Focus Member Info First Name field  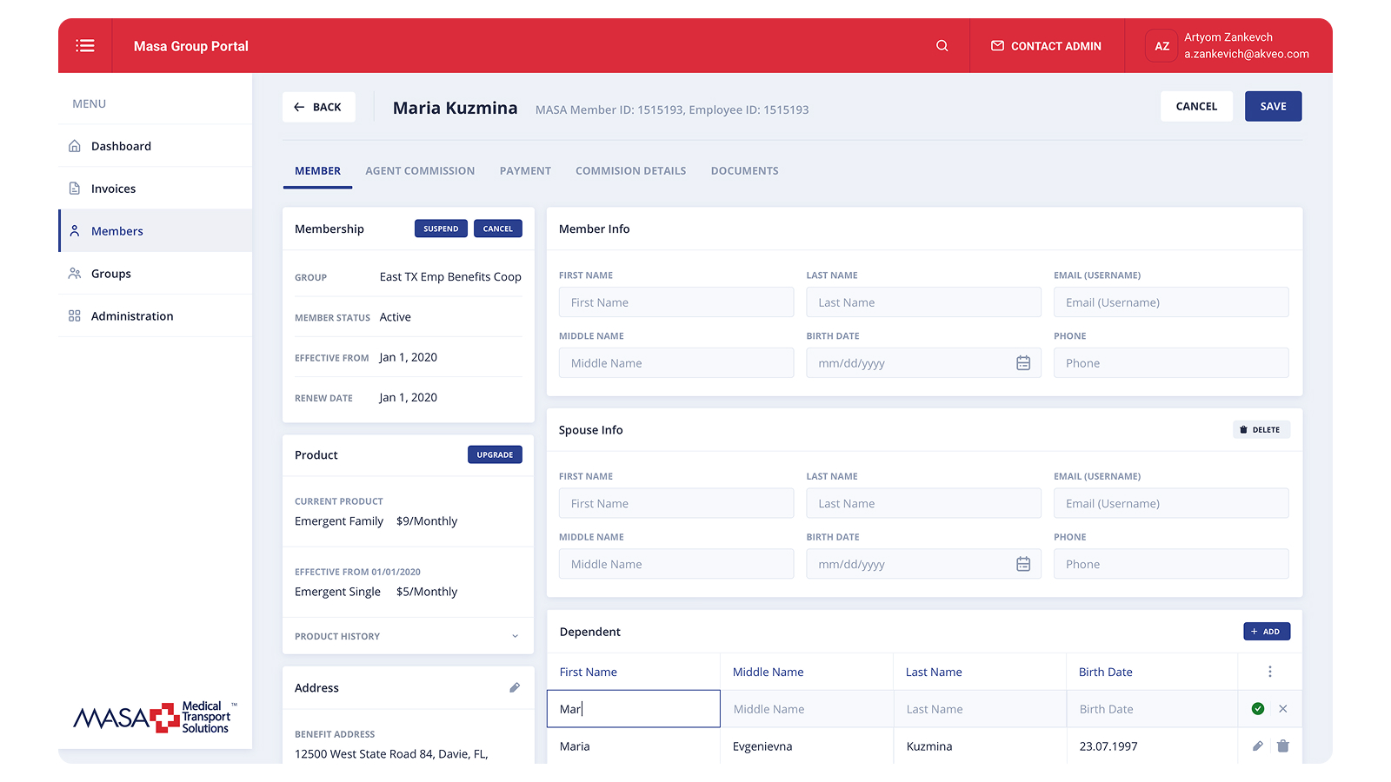click(x=676, y=302)
